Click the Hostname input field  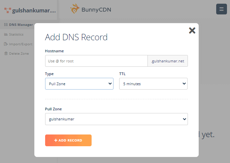(96, 61)
